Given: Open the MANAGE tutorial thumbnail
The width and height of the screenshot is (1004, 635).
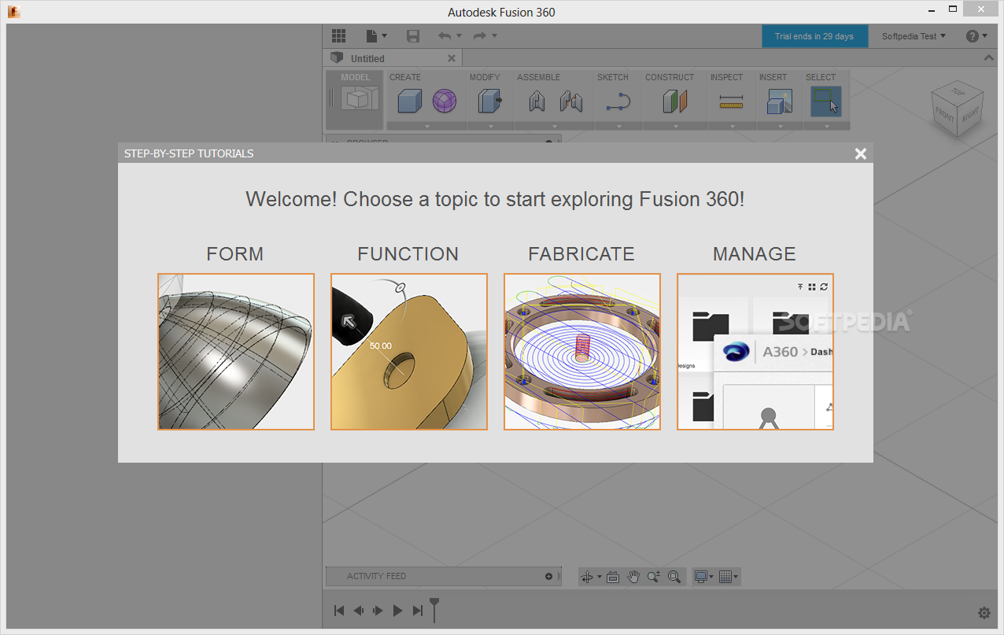Looking at the screenshot, I should [x=755, y=352].
